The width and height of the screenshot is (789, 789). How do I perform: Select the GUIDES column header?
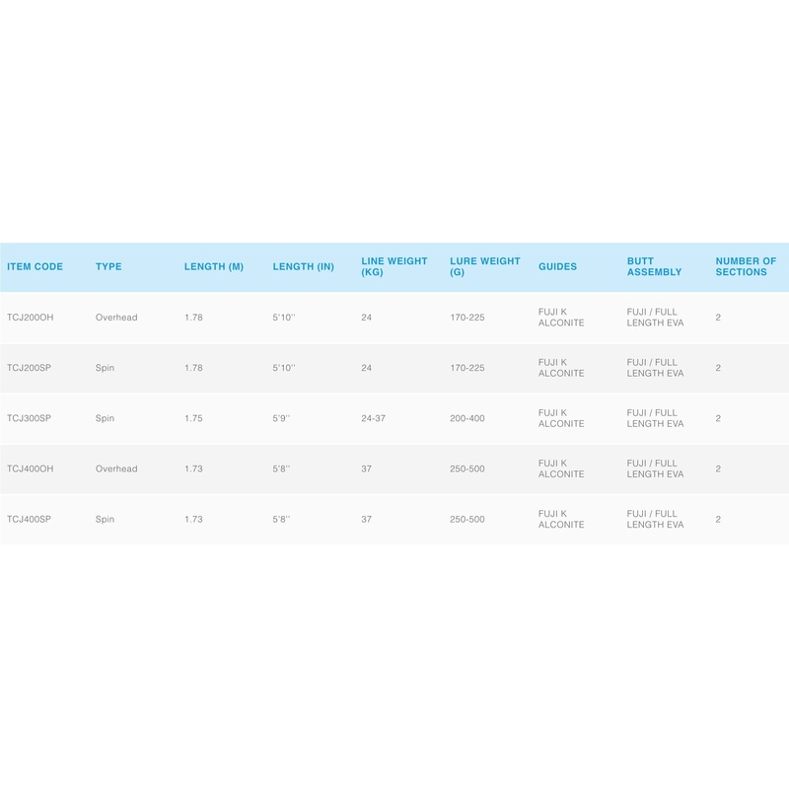557,267
